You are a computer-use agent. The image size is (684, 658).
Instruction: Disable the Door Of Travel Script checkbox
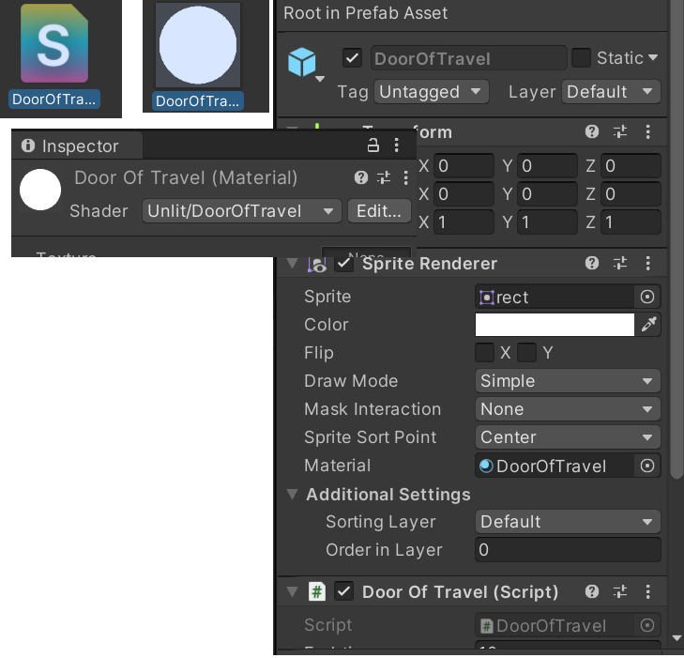(x=343, y=592)
